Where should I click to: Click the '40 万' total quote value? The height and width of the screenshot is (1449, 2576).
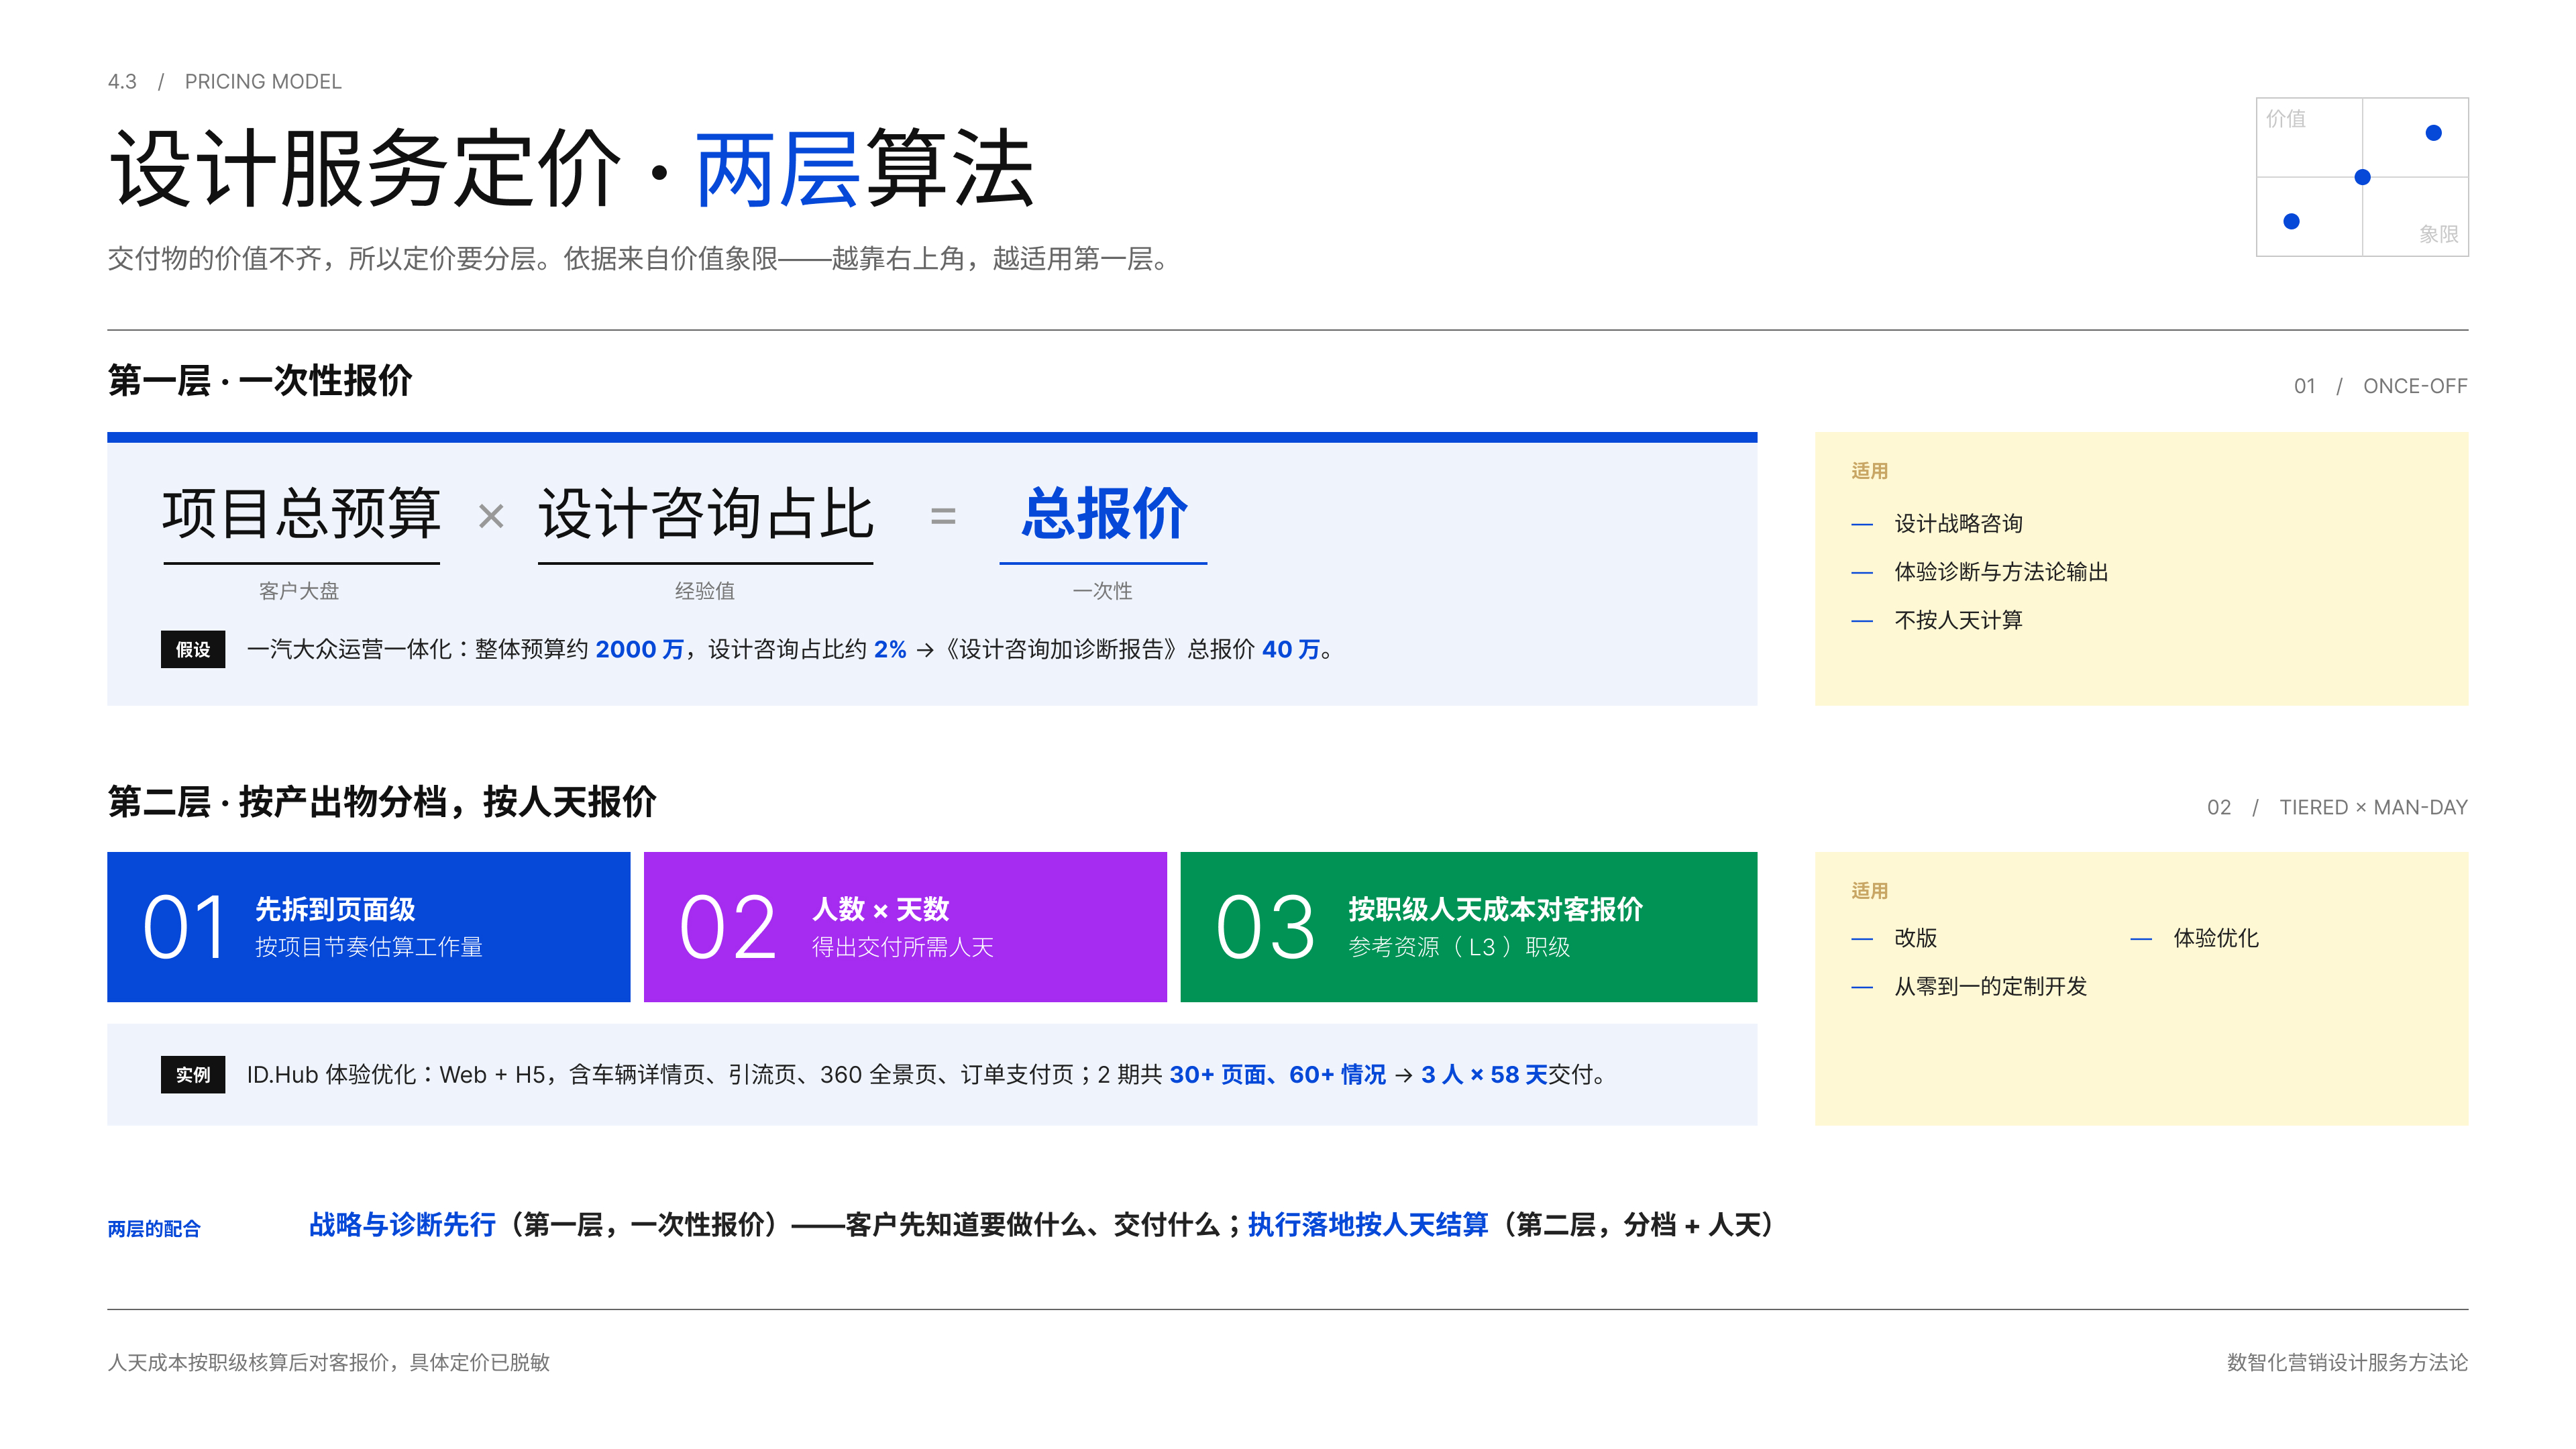click(x=1291, y=650)
